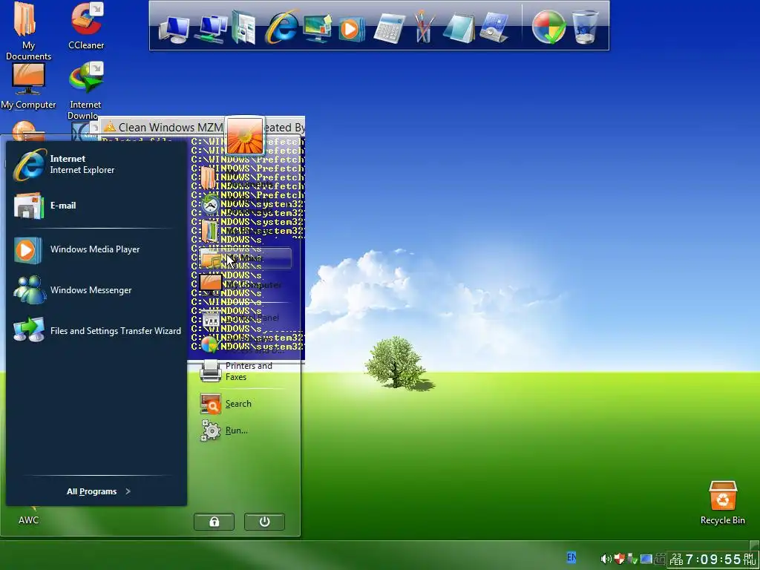The width and height of the screenshot is (760, 570).
Task: Launch Windows Media Player from Start menu
Action: click(96, 249)
